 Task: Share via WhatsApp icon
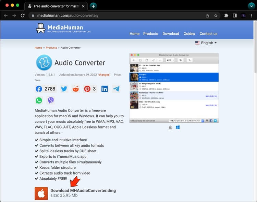click(39, 100)
